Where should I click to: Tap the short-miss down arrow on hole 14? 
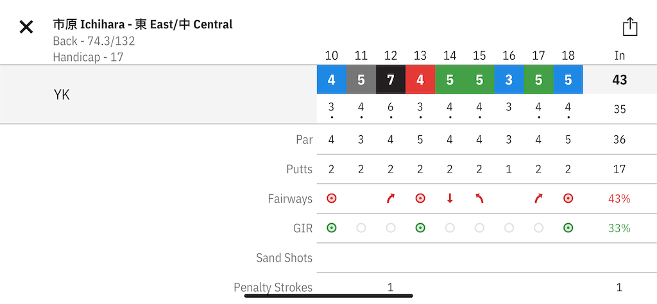[450, 198]
